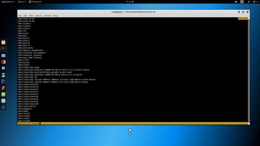Viewport: 260px width, 146px height.
Task: Open the Places menu
Action: coord(22,2)
